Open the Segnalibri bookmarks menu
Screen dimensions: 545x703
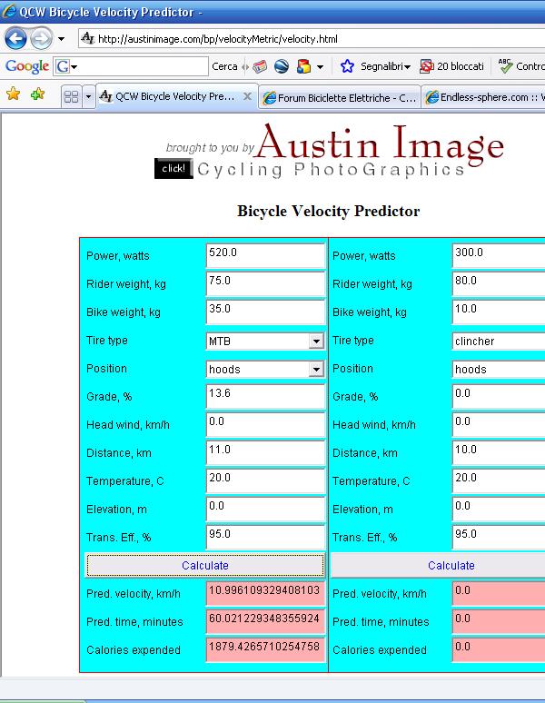[x=385, y=67]
